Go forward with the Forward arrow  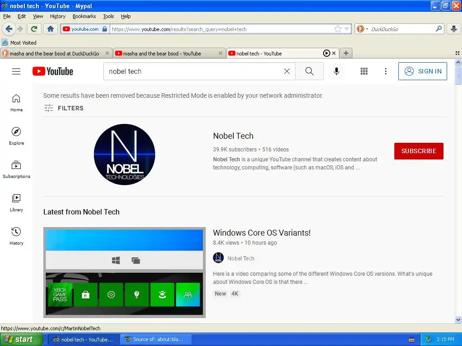pos(20,29)
